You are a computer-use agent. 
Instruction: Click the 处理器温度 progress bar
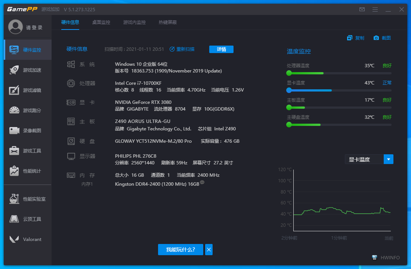pos(339,73)
